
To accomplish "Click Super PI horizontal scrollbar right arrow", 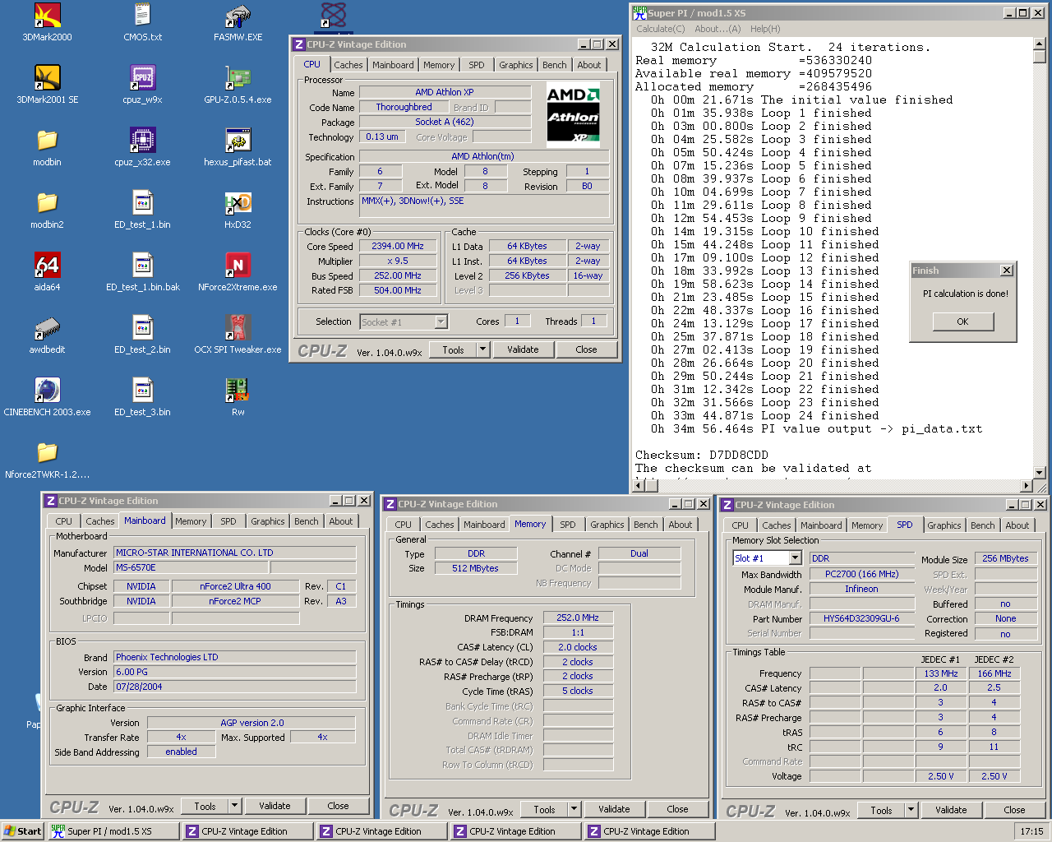I will coord(1026,486).
